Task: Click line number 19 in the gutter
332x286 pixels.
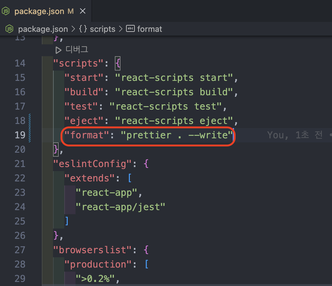Action: tap(20, 135)
